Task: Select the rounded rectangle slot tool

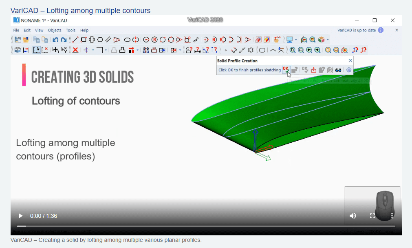Action: (262, 50)
